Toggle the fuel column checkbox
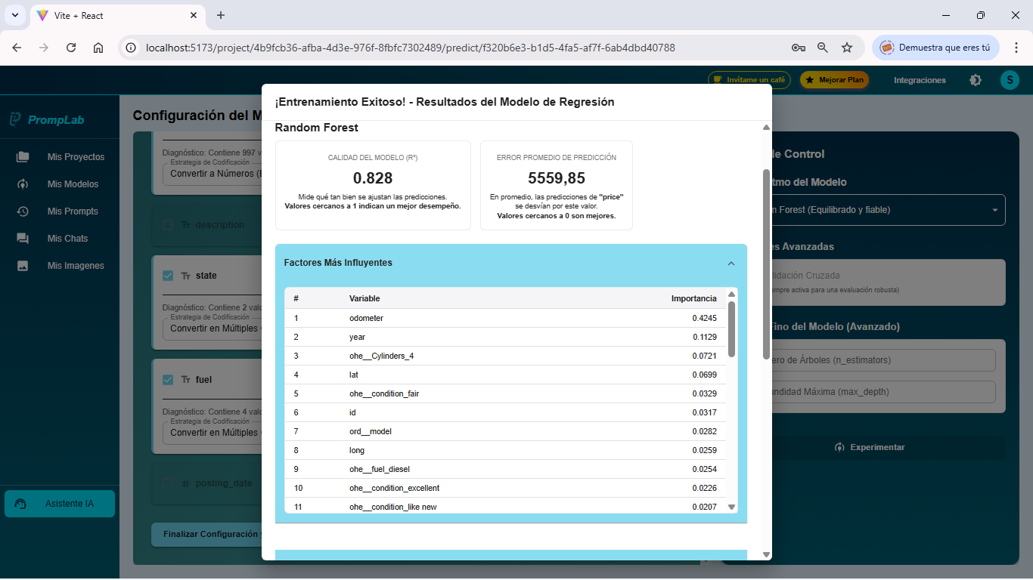 (x=168, y=380)
